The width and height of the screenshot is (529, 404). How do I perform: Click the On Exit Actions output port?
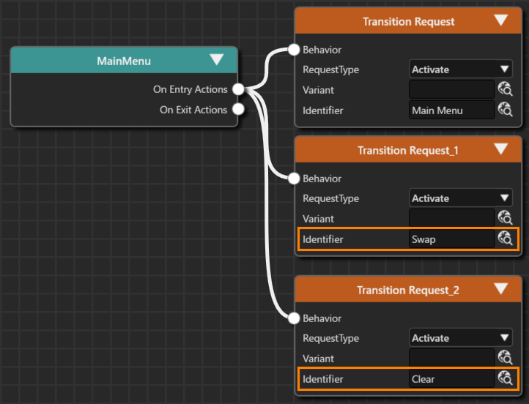(x=238, y=109)
